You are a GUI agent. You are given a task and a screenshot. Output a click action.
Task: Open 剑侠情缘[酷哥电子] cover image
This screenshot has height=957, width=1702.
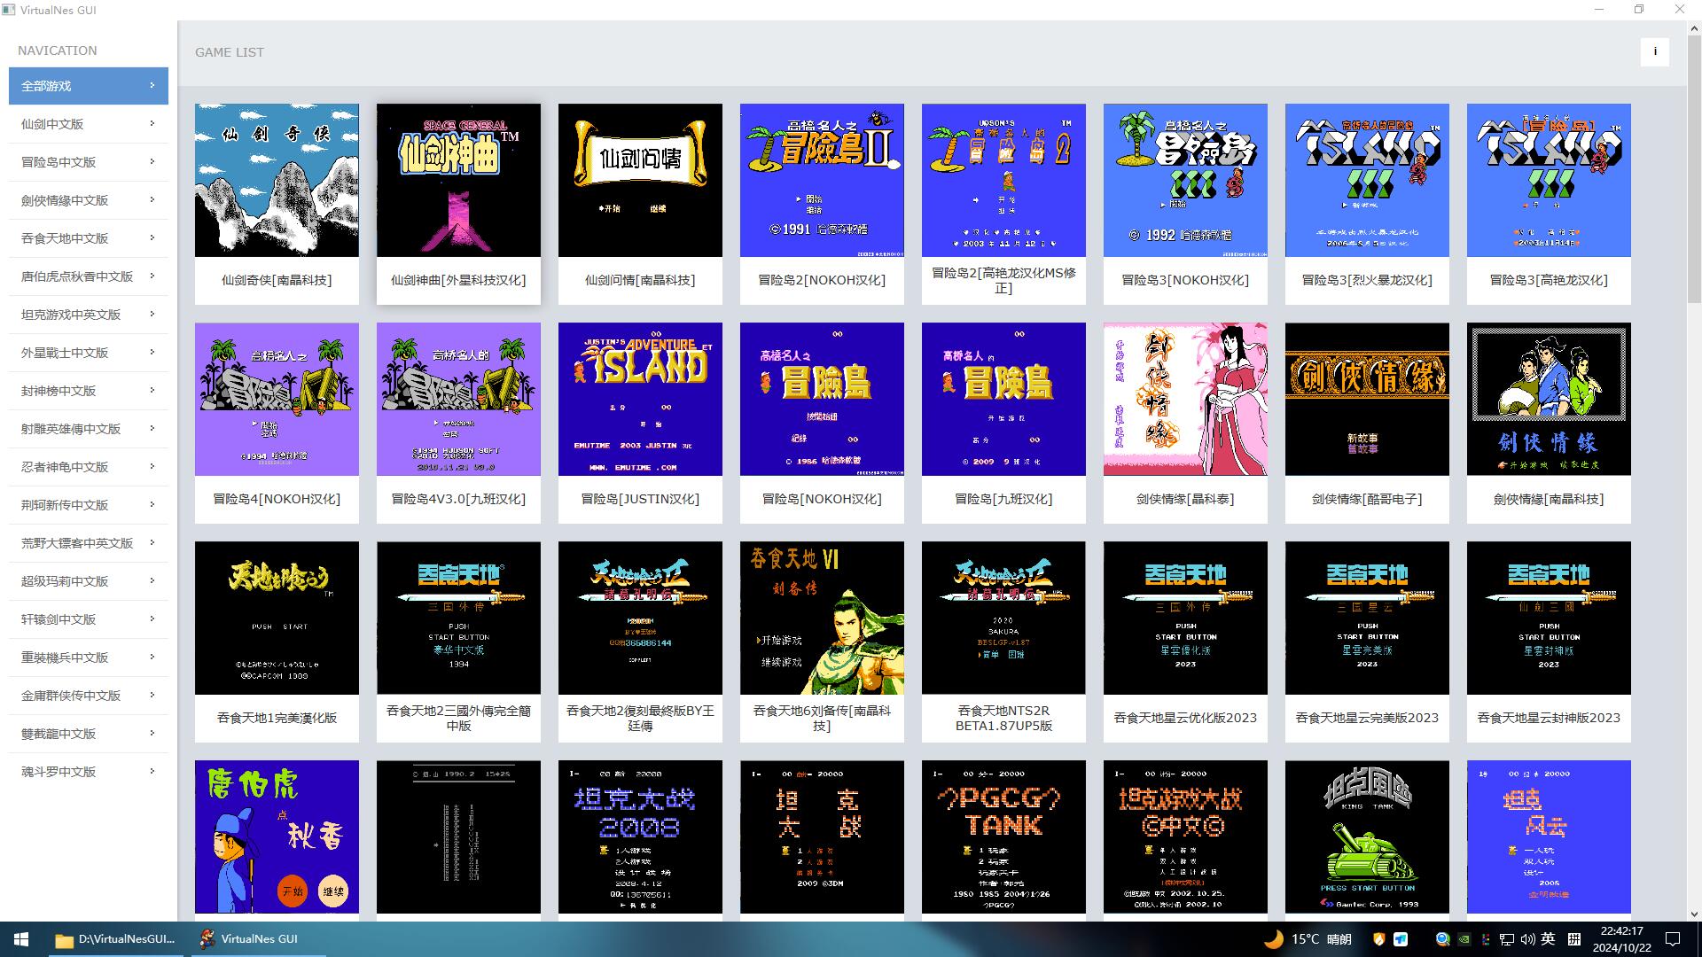[1367, 399]
